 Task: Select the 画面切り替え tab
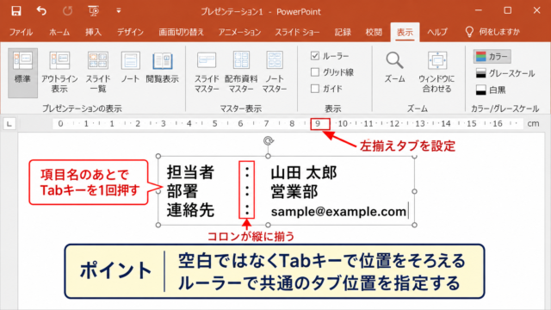coord(181,33)
